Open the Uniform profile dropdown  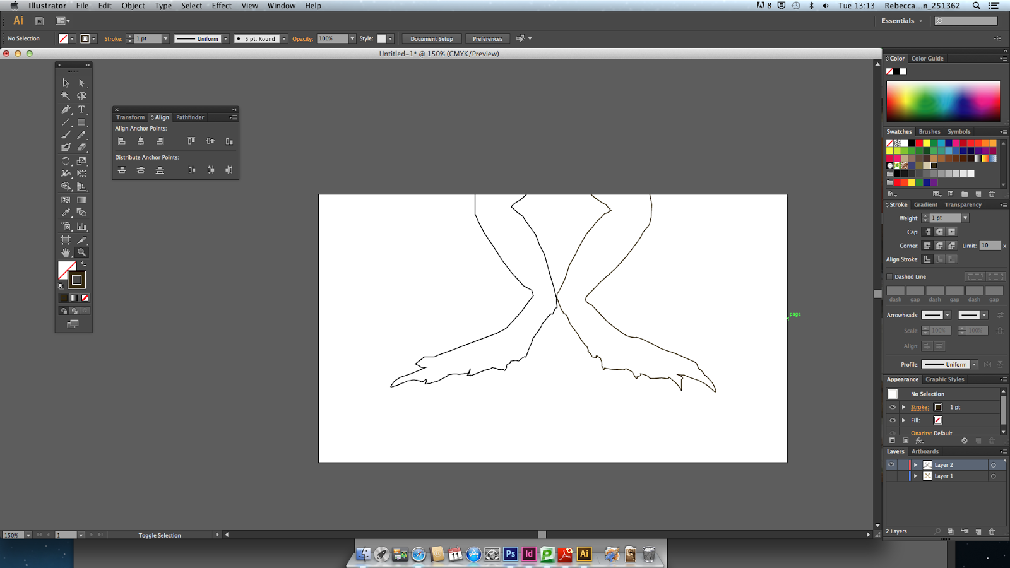[974, 364]
